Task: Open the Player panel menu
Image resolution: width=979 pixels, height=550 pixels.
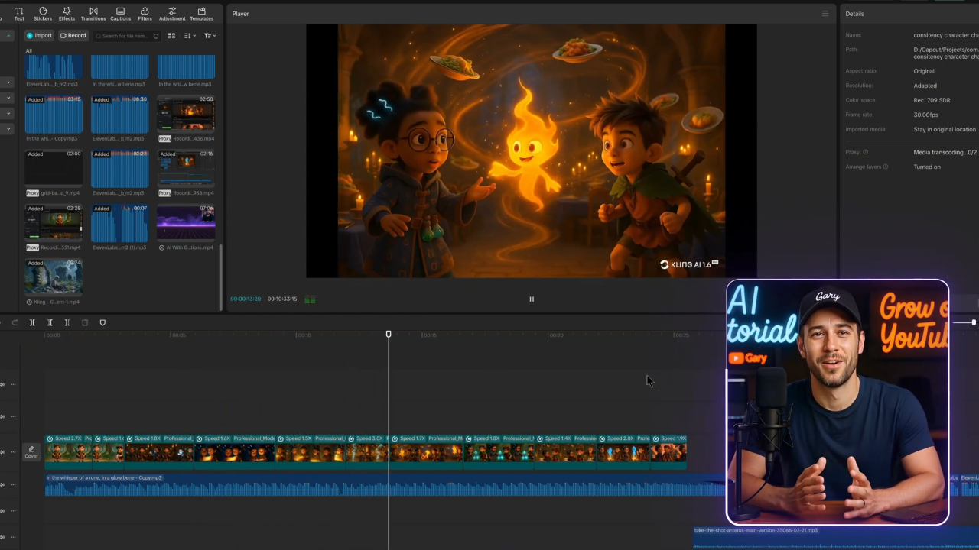Action: (825, 14)
